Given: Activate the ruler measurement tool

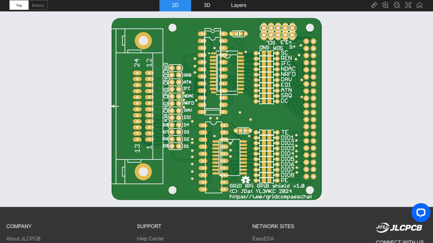Looking at the screenshot, I should point(374,5).
